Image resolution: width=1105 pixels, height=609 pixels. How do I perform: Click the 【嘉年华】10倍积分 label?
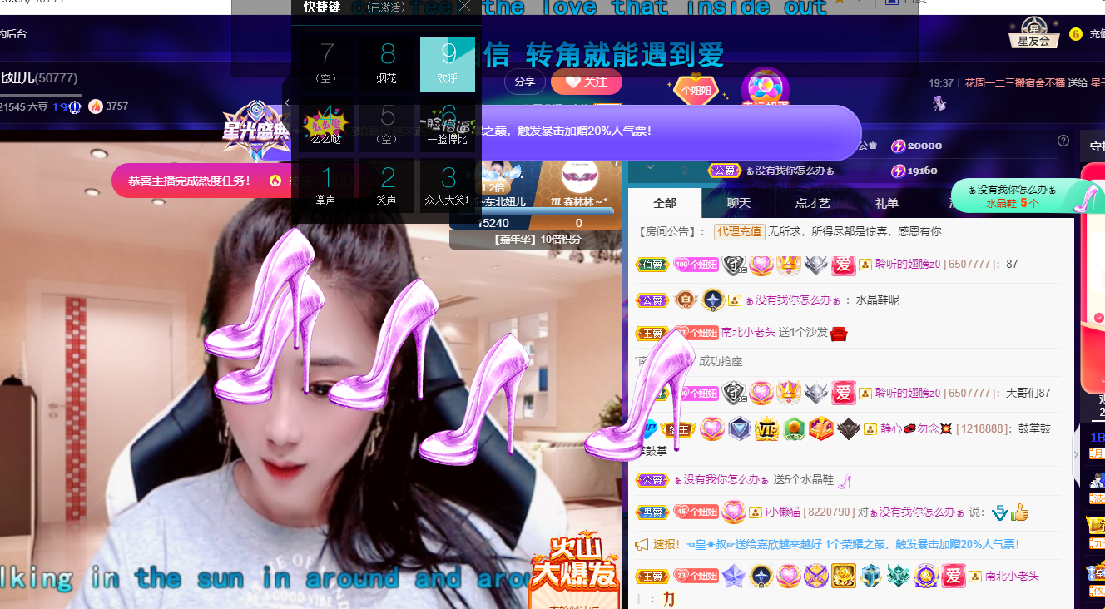[538, 240]
